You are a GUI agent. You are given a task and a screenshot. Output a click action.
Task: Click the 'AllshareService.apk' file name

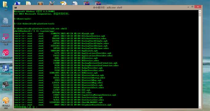[93, 36]
